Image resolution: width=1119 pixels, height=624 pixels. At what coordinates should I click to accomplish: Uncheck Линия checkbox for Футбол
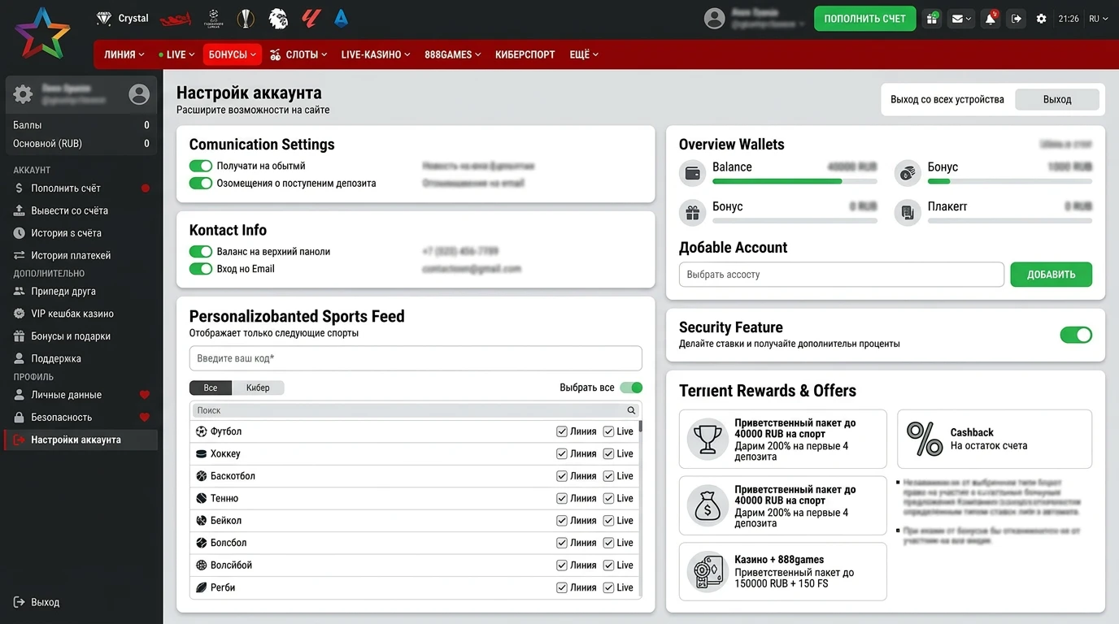(562, 431)
